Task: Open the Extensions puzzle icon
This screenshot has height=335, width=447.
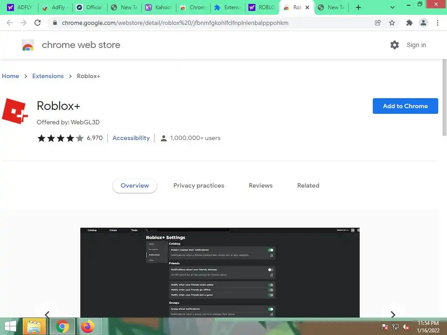Action: (x=409, y=23)
